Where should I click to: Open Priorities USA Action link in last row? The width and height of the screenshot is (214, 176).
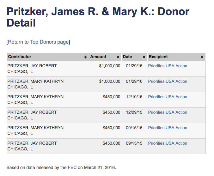(x=168, y=143)
